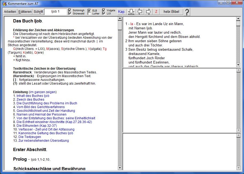Open 'Vom Bild des Gerichtsverfahrens' link

[x=41, y=107]
